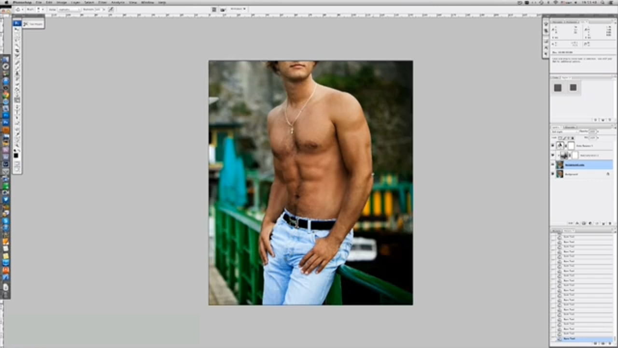Open the Range dropdown in the options bar

pyautogui.click(x=69, y=9)
